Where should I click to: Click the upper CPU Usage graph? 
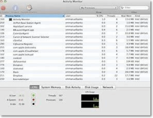coord(90,98)
